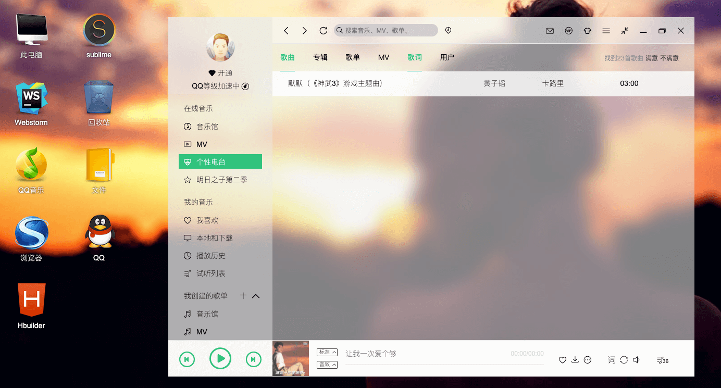Toggle the lyrics display 词 button
The height and width of the screenshot is (388, 721).
point(612,360)
